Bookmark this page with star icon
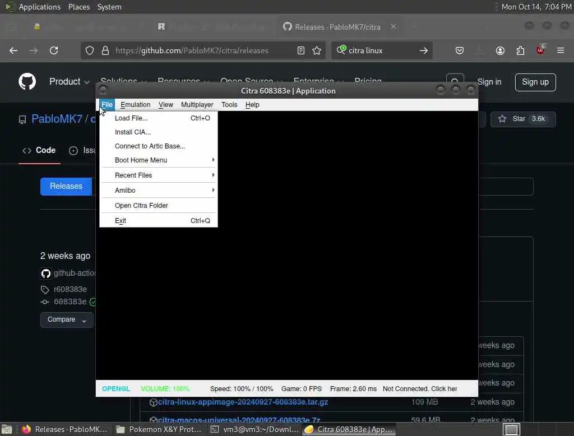Viewport: 574px width, 436px height. pyautogui.click(x=317, y=50)
